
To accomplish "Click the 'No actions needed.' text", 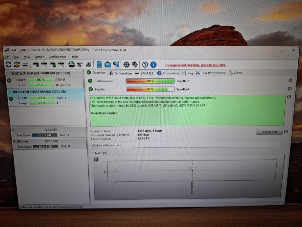I will (104, 113).
